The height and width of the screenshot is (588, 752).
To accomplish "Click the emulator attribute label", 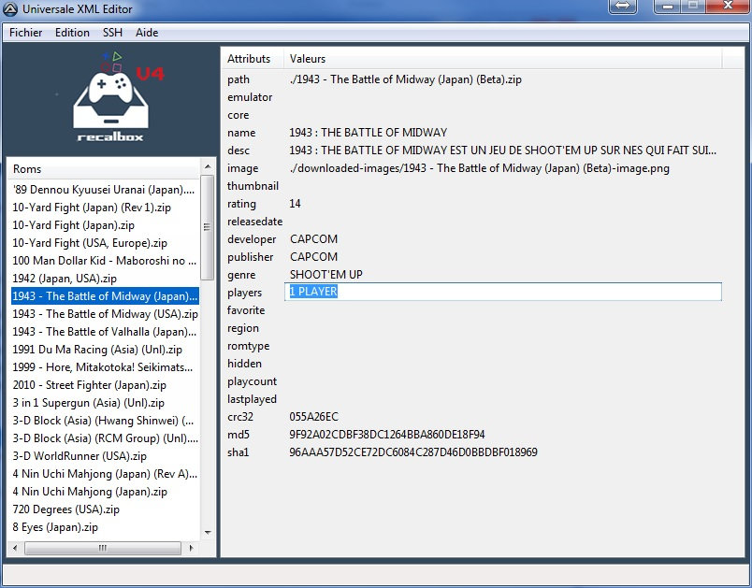I will [x=250, y=97].
